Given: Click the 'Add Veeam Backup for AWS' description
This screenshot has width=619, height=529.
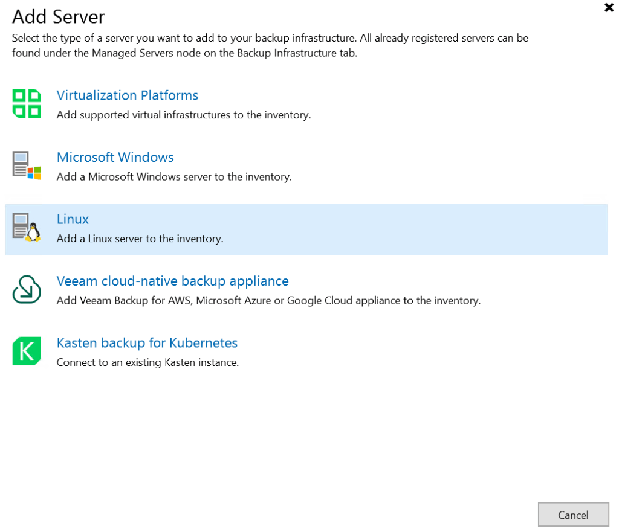Looking at the screenshot, I should [x=268, y=301].
